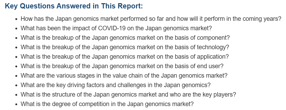Screen dimensions: 286x110
Task: Click the question about COVID-19 impact
Action: coord(116,28)
